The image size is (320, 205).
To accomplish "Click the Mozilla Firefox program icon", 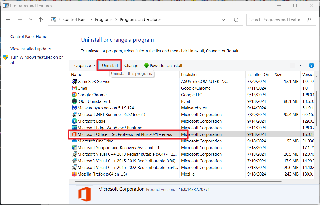I will (x=74, y=174).
